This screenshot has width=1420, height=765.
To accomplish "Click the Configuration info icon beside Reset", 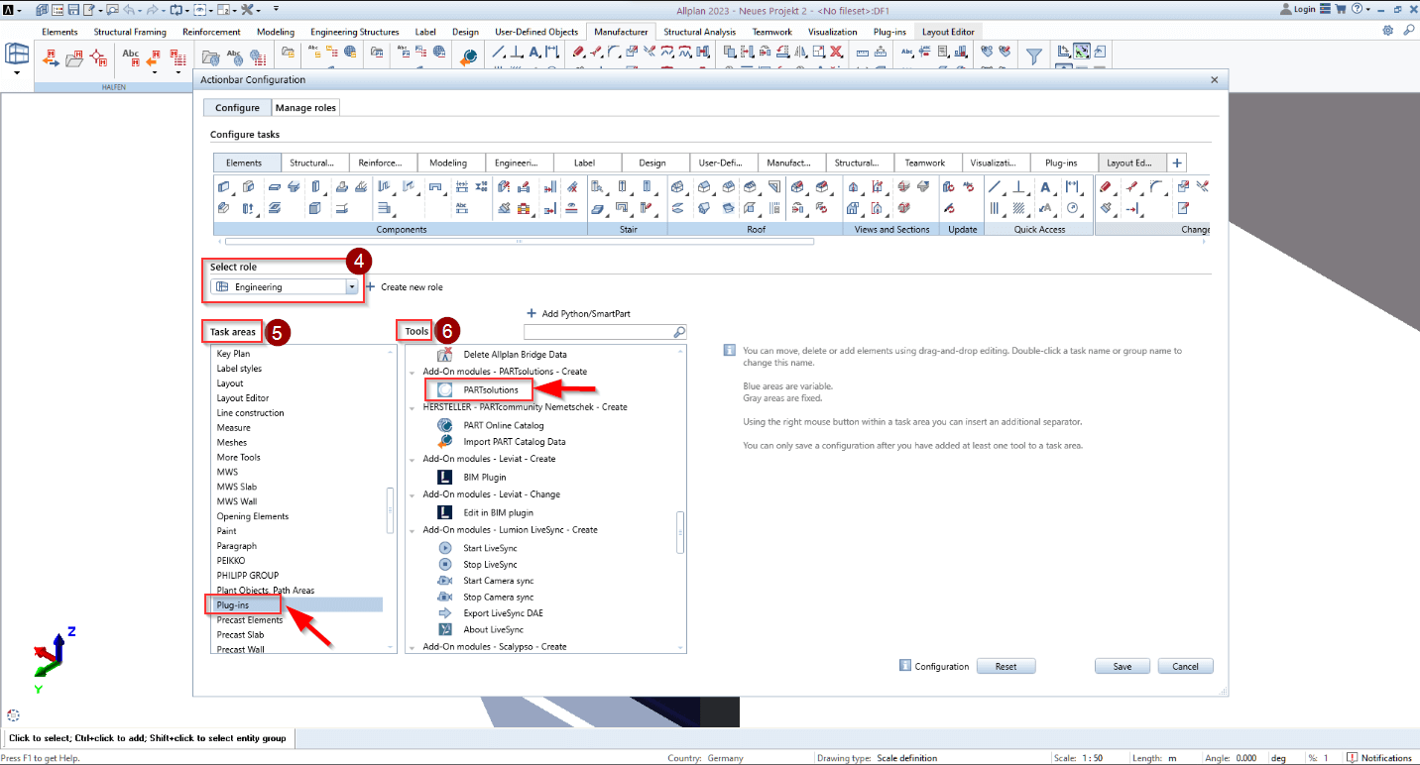I will (904, 666).
